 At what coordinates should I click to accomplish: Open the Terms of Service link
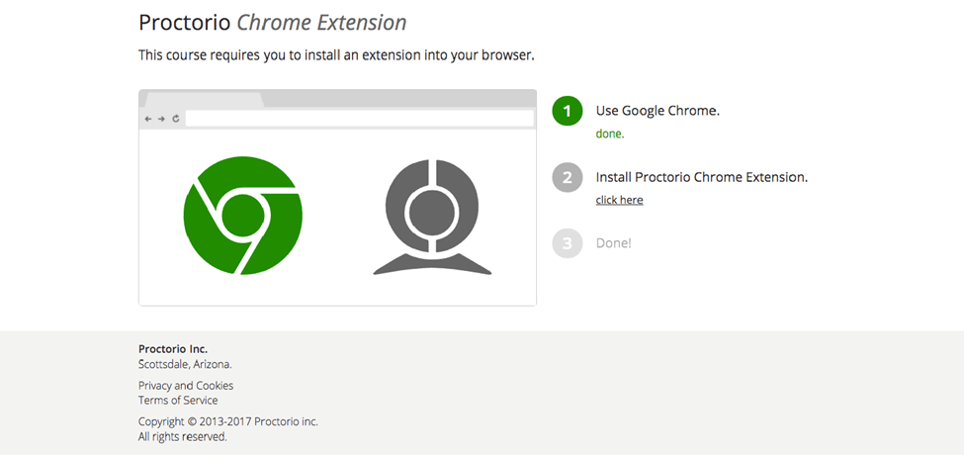(178, 401)
